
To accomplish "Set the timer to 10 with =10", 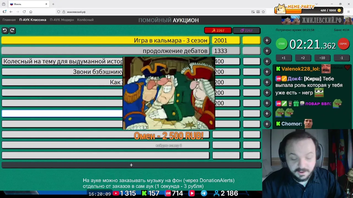I will point(322,58).
